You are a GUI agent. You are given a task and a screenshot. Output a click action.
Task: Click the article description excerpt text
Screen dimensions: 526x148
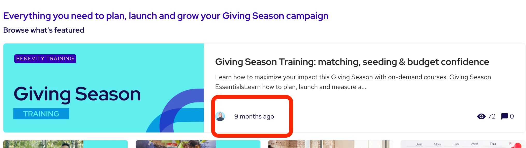tap(353, 82)
